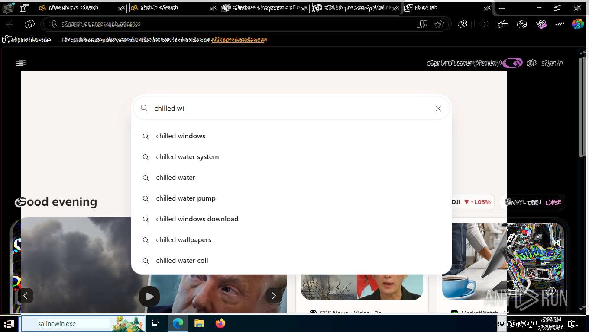Go to previous news carousel slide
This screenshot has height=332, width=589.
pos(25,296)
